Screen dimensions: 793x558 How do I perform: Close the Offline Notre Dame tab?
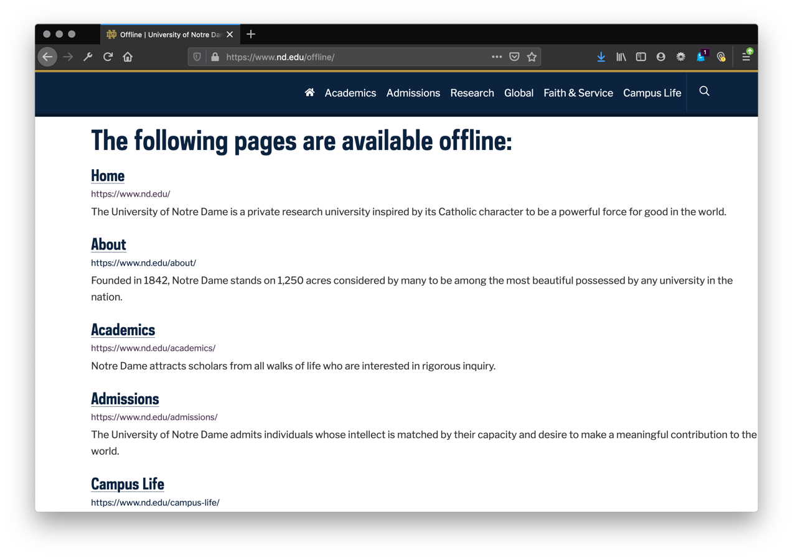(230, 34)
